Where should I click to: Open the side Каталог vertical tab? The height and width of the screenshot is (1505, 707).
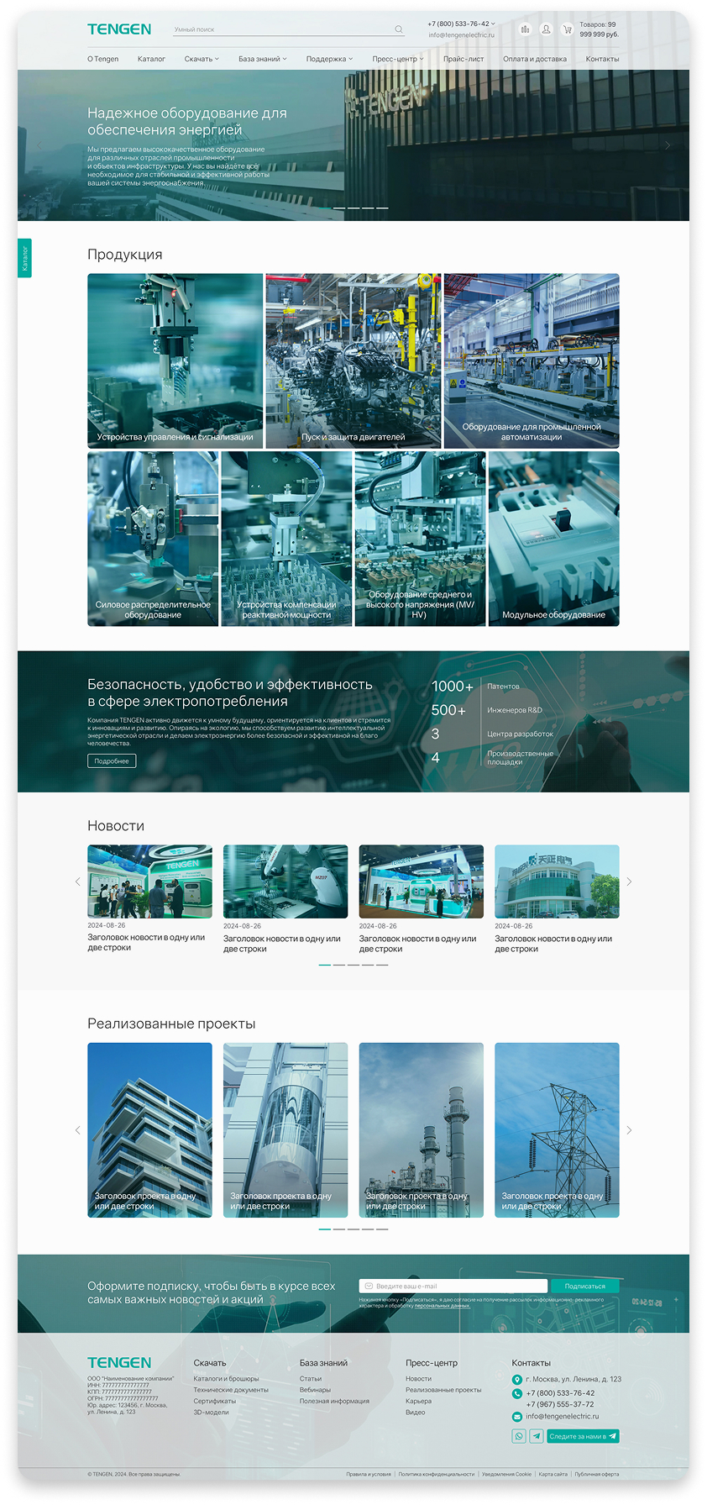[24, 258]
